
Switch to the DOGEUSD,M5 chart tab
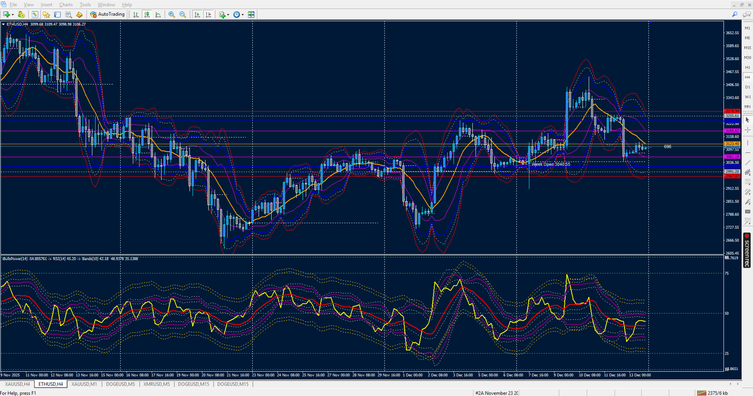point(120,384)
